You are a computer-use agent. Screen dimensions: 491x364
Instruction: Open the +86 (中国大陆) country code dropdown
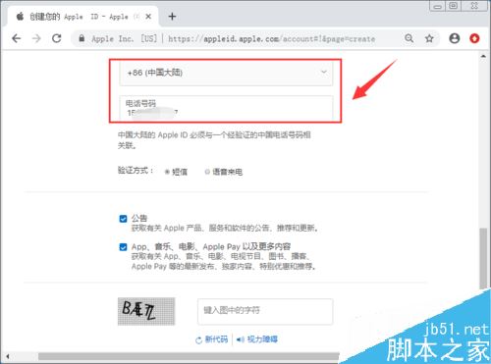(226, 73)
